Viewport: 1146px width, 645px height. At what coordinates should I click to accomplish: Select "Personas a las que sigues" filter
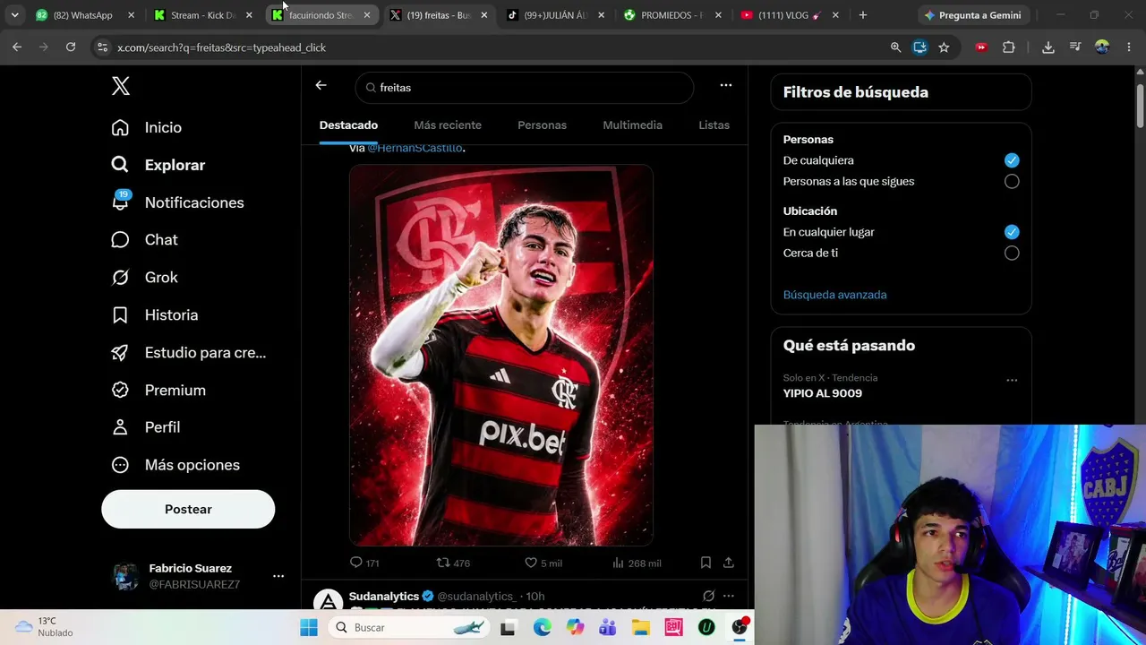pyautogui.click(x=1012, y=181)
